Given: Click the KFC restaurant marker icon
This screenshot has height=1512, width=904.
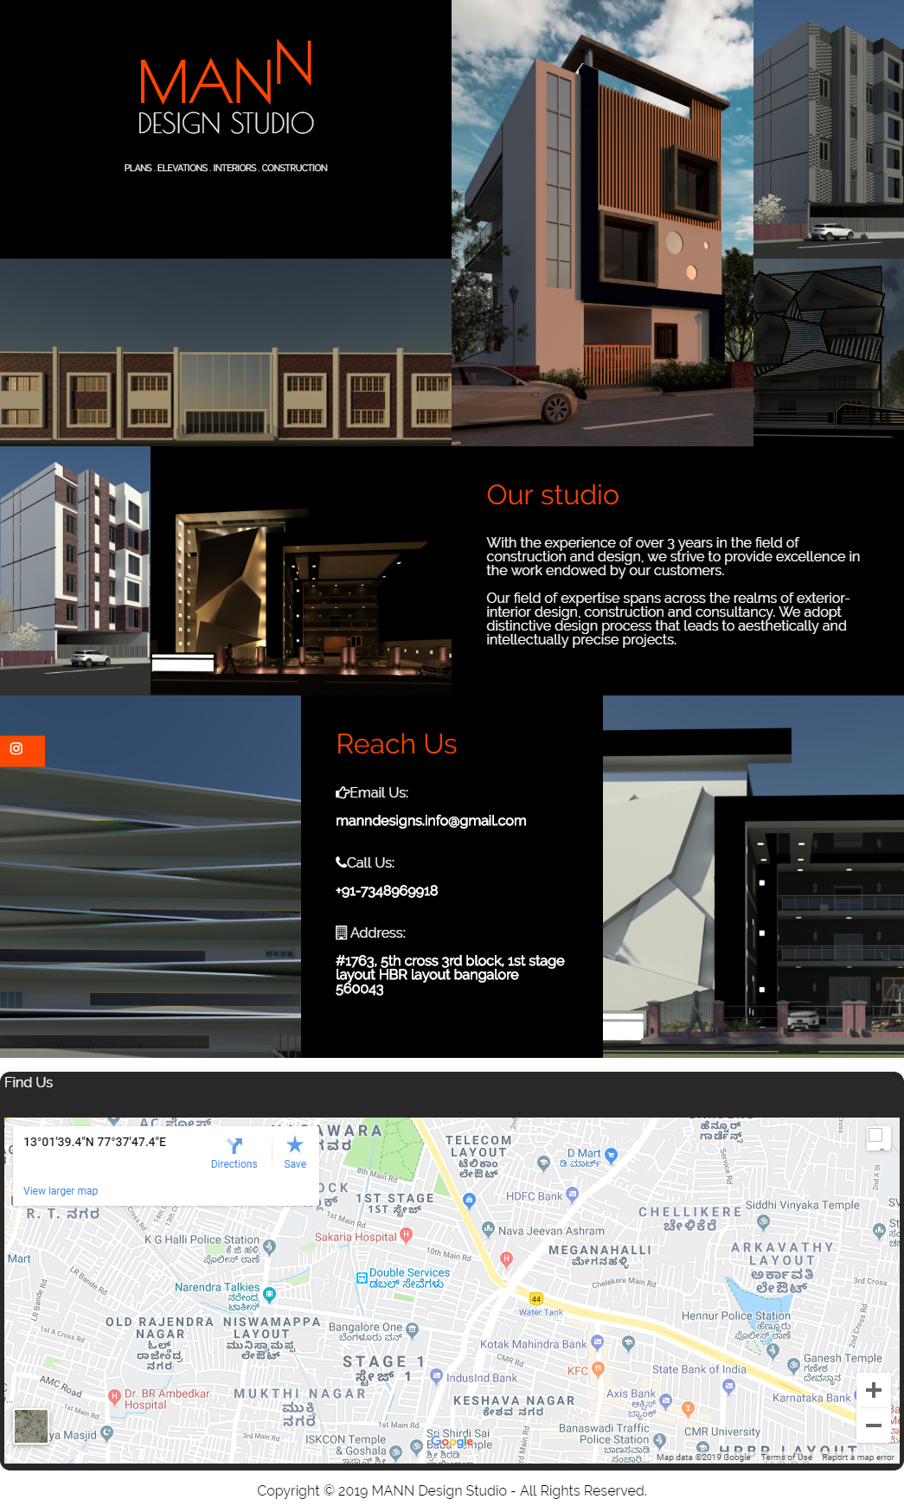Looking at the screenshot, I should coord(598,1368).
